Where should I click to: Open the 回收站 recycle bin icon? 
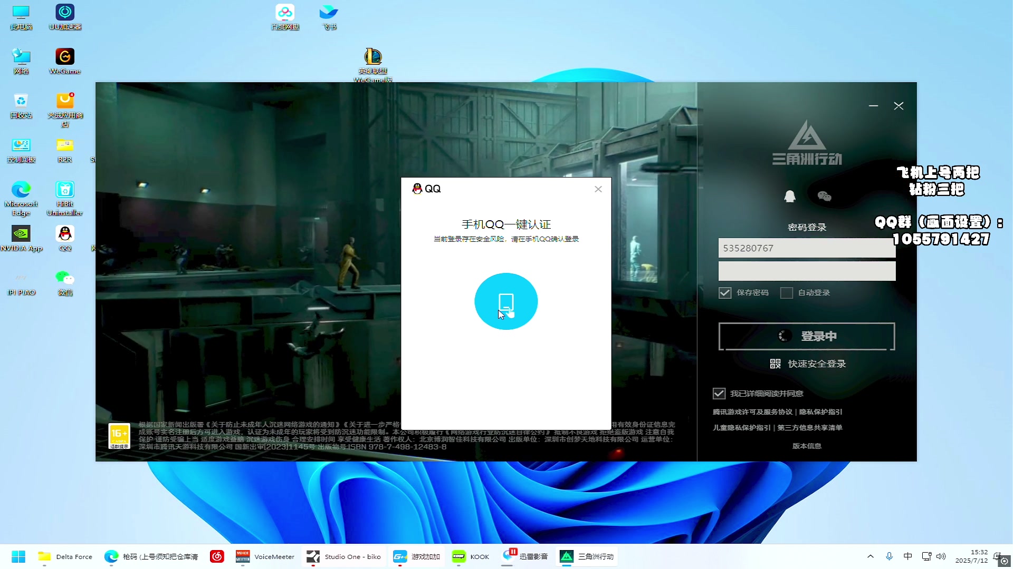pos(21,105)
